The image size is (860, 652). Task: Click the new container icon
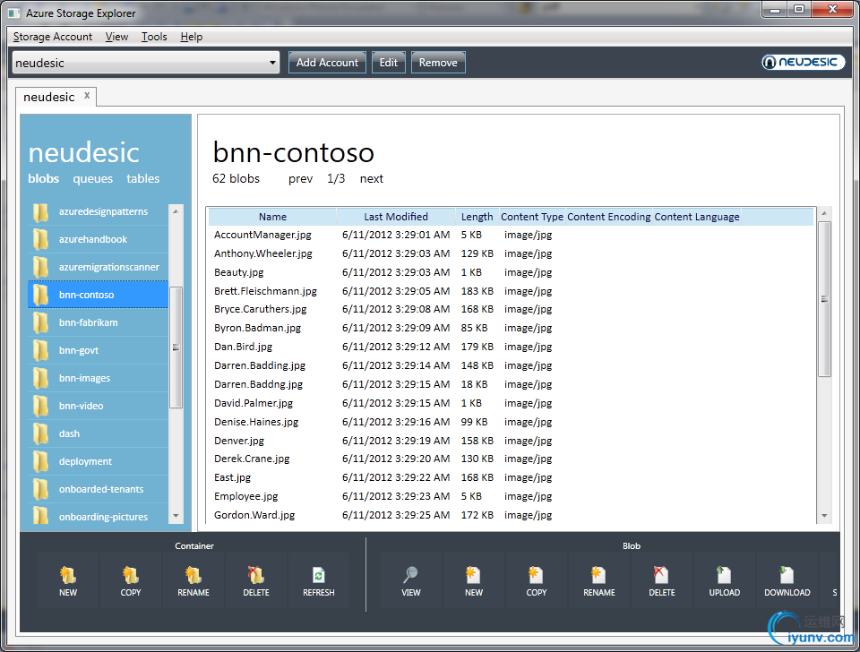[x=68, y=576]
